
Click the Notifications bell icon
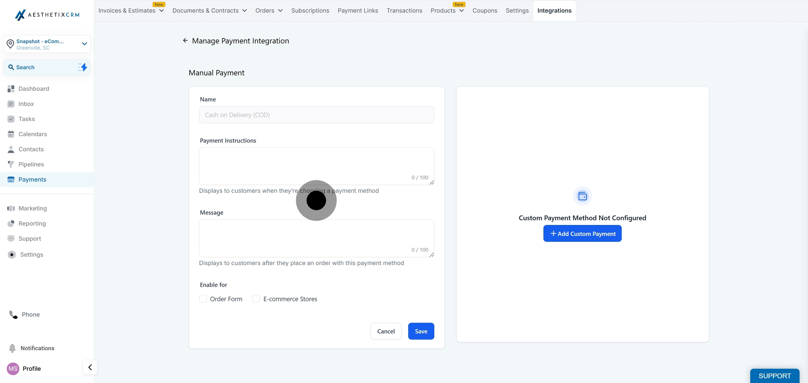12,348
